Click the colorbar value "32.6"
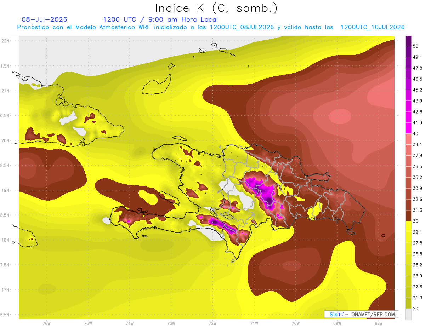425x328 pixels. point(418,199)
